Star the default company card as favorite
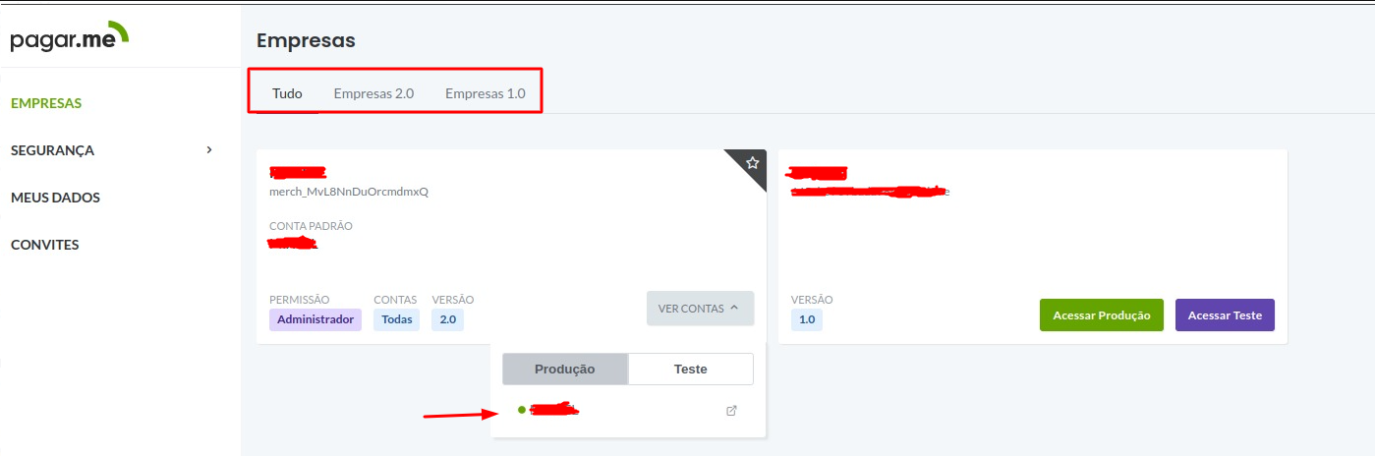 pyautogui.click(x=753, y=163)
